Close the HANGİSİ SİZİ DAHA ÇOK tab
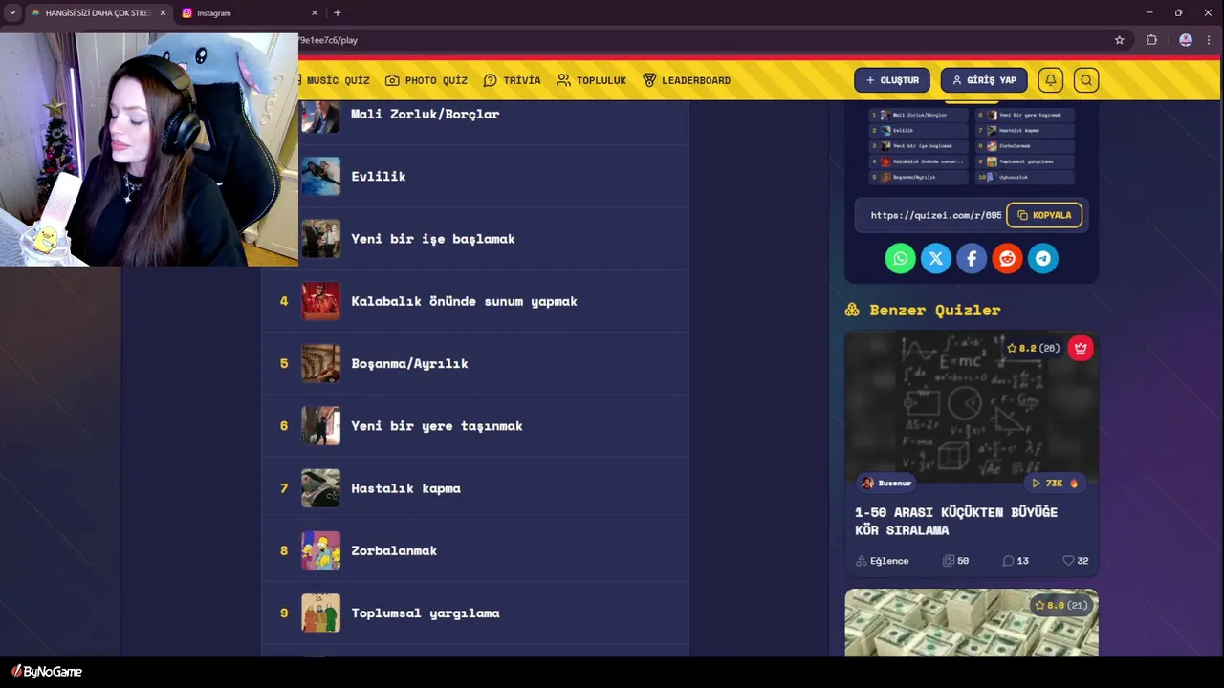Image resolution: width=1224 pixels, height=688 pixels. [163, 12]
